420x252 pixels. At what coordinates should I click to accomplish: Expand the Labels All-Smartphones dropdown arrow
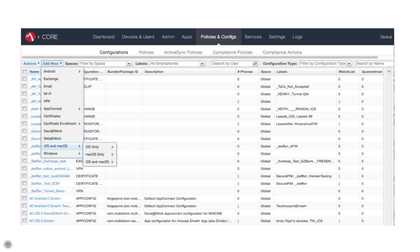202,63
